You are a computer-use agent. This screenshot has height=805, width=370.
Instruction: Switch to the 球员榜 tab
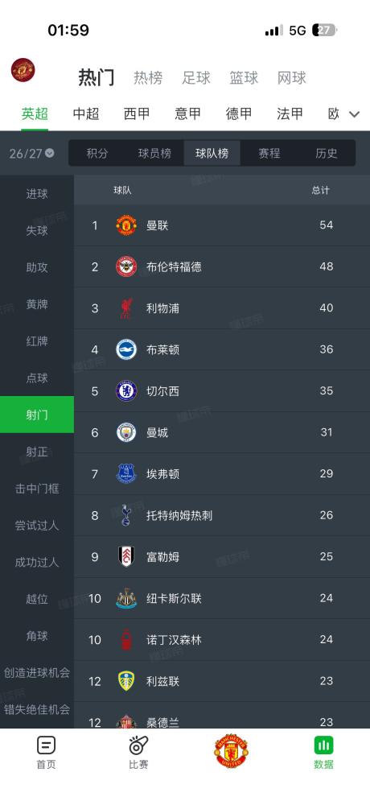[154, 153]
